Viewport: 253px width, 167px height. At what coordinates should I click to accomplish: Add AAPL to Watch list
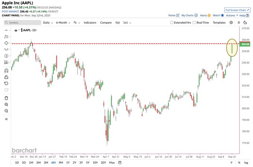(x=218, y=15)
